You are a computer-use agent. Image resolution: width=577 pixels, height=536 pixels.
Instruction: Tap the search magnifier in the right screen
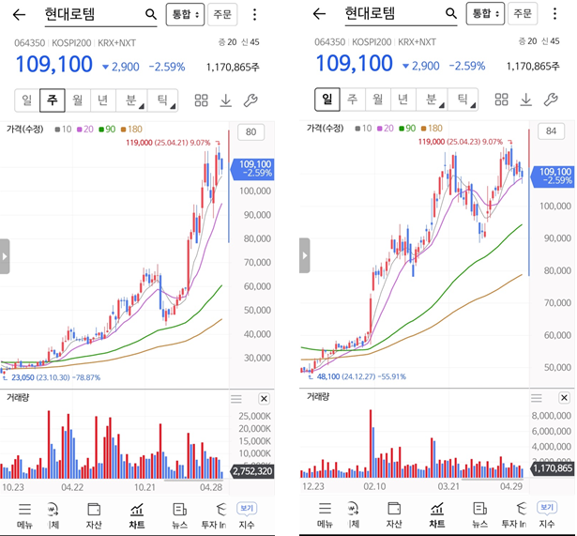click(450, 14)
